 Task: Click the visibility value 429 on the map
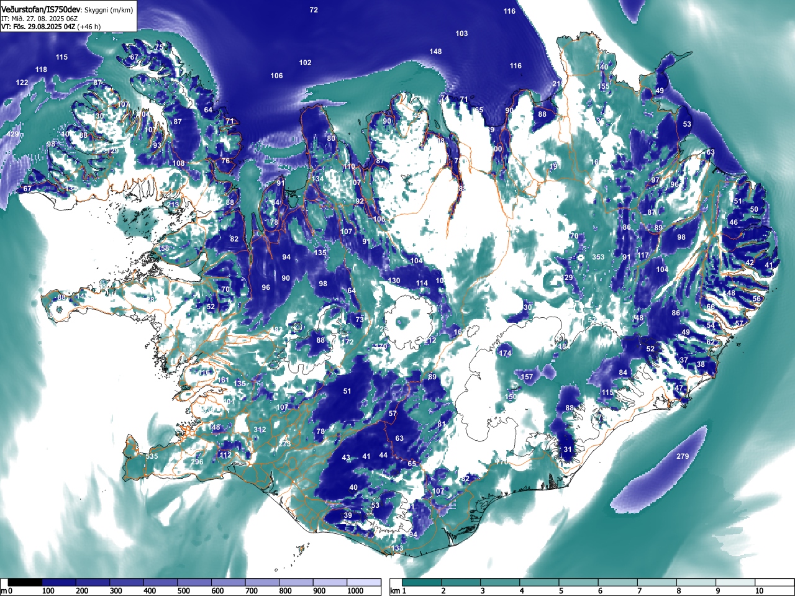pos(12,134)
